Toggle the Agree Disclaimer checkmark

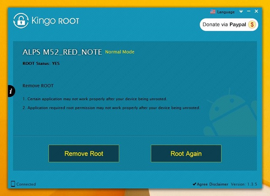[194, 184]
